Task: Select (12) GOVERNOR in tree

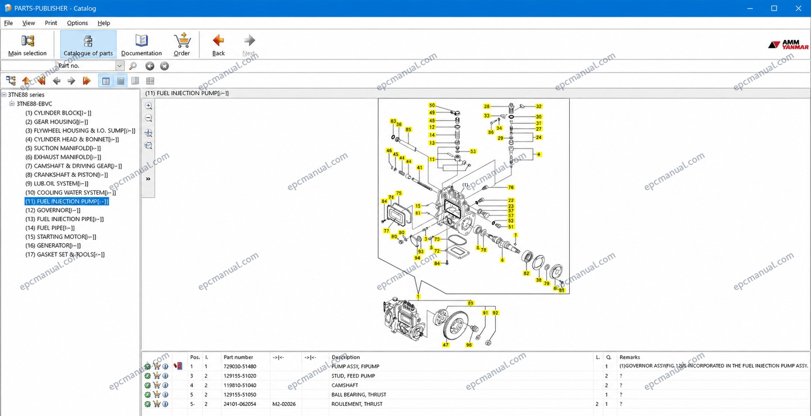Action: (53, 210)
